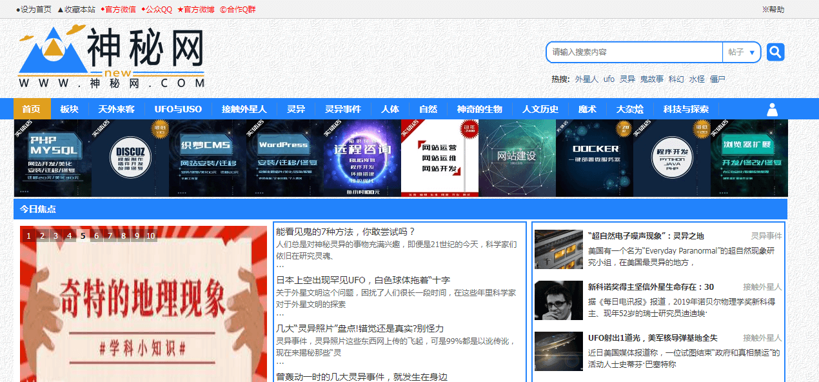Select slide 10 in the carousel
The image size is (819, 382).
tap(150, 236)
